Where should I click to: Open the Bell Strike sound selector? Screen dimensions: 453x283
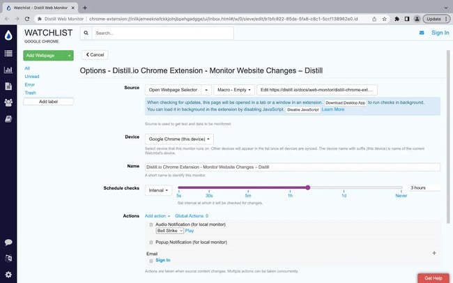point(170,231)
